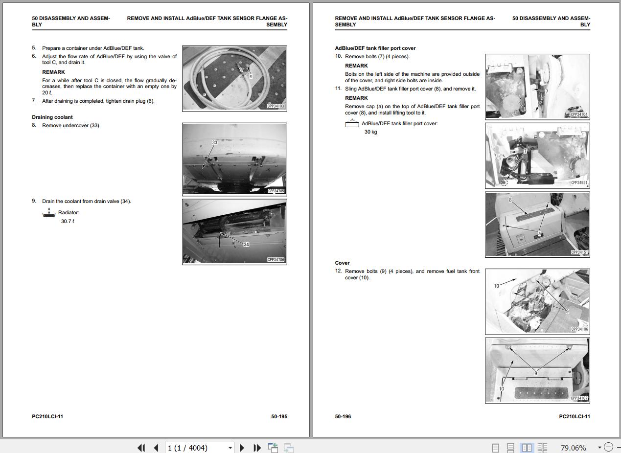Click 'AdBlue/DEF tank filler port cover' heading
The image size is (621, 453).
[x=375, y=48]
